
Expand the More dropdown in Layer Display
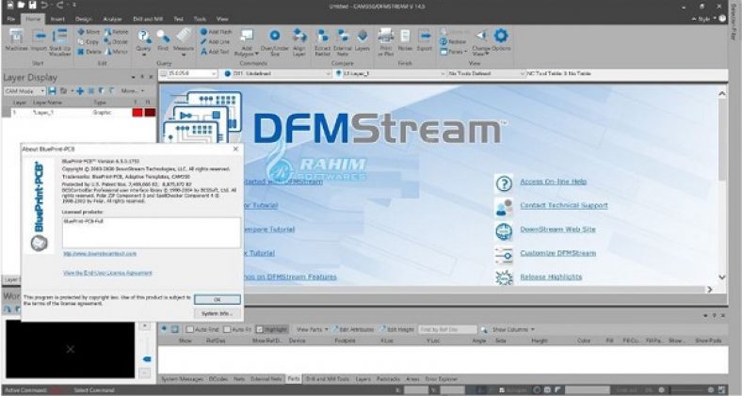click(133, 90)
